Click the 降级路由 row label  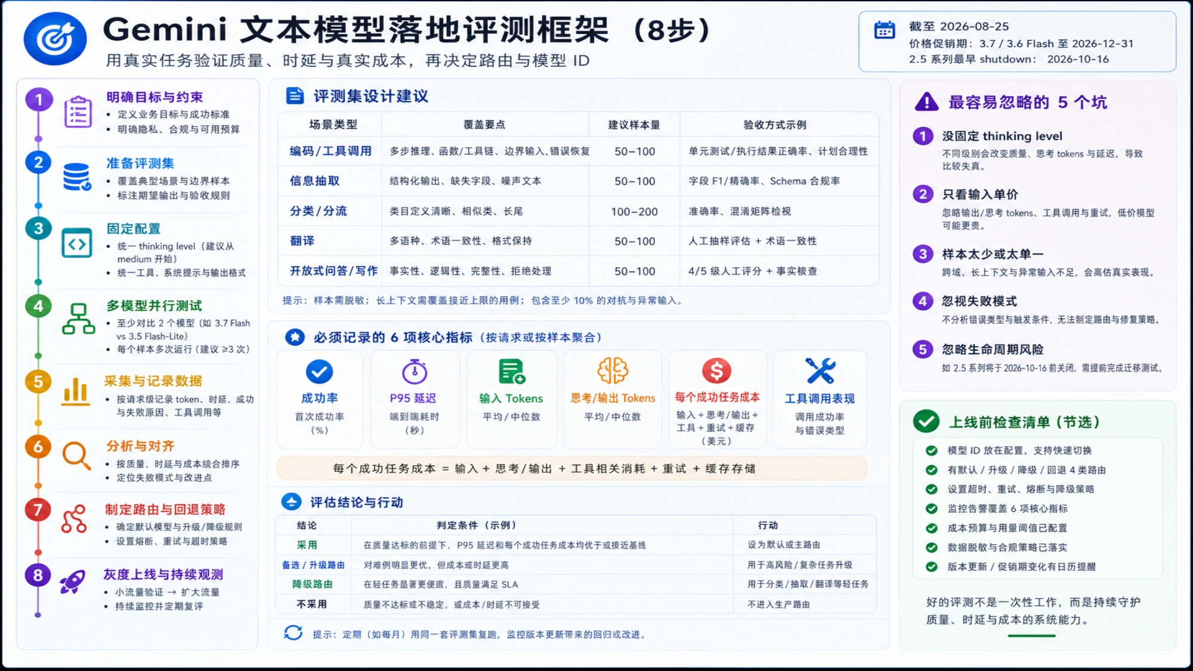[312, 585]
